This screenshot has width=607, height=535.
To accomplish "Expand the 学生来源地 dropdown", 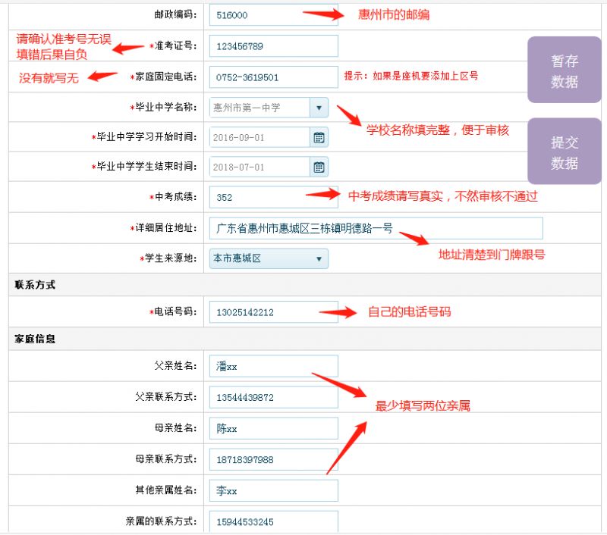I will [319, 259].
